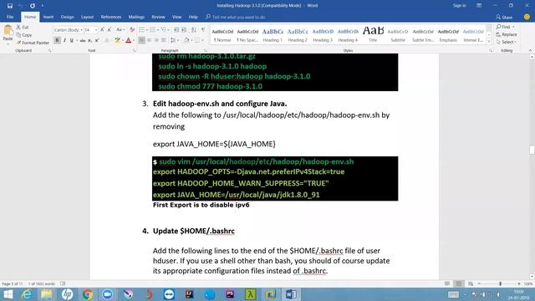The width and height of the screenshot is (535, 301).
Task: Click the Share button
Action: point(504,17)
